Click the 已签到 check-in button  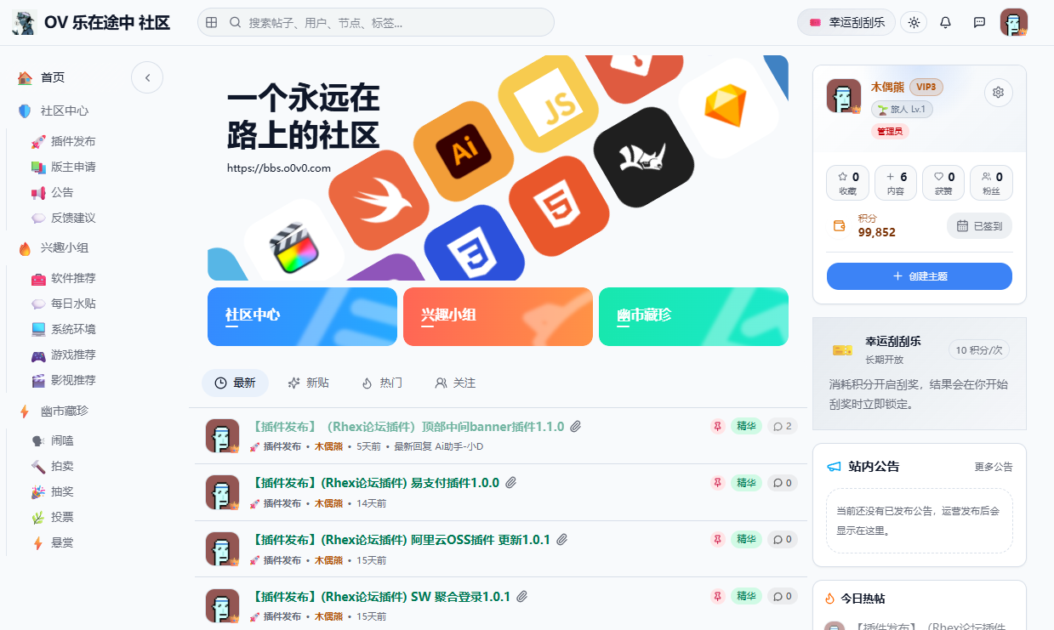pos(979,226)
